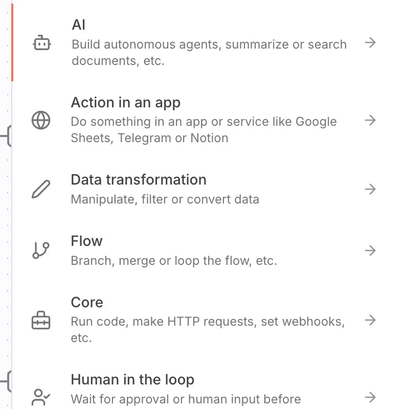The image size is (405, 409).
Task: Click the AI robot icon
Action: coord(42,43)
